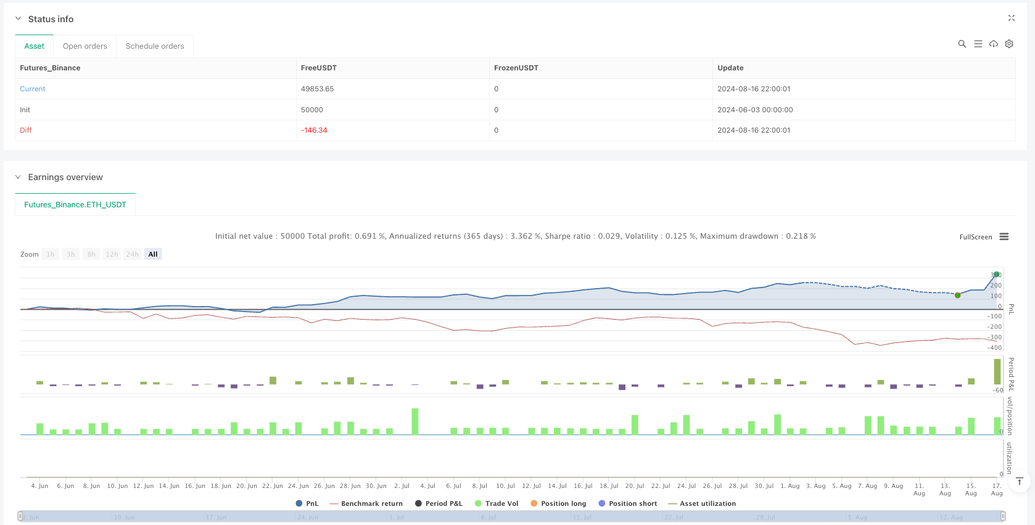Toggle the Position short legend item
The height and width of the screenshot is (525, 1035).
[x=627, y=503]
